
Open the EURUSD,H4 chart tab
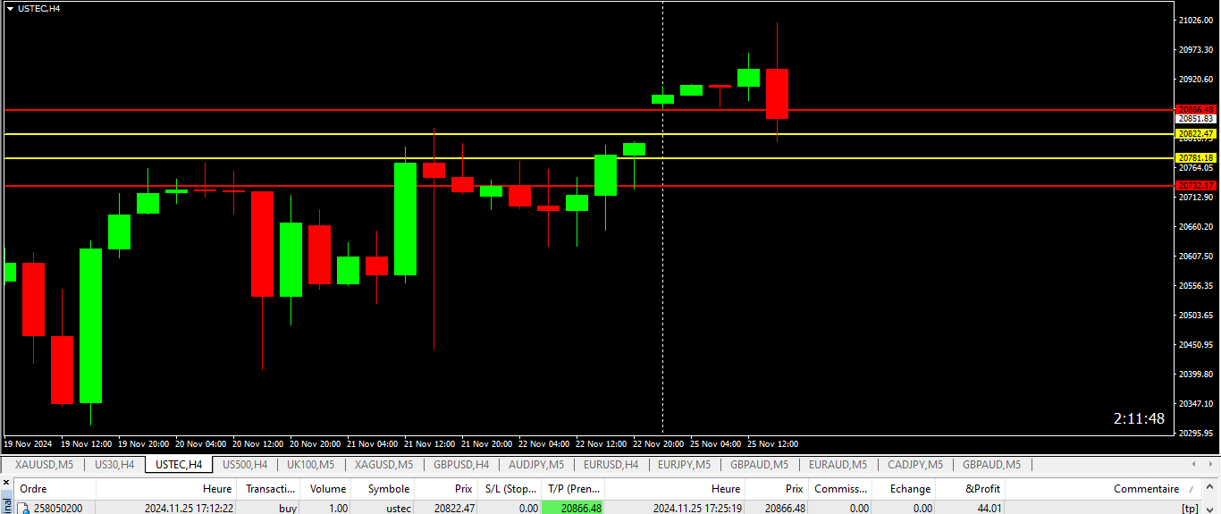pos(610,465)
